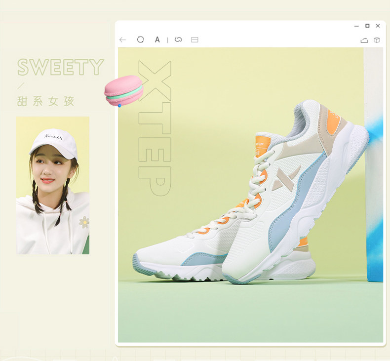Click the SWEETY heading text
This screenshot has width=390, height=361.
[61, 67]
